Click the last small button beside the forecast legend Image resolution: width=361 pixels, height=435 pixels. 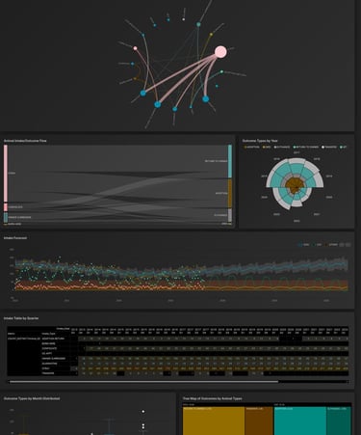(x=348, y=245)
